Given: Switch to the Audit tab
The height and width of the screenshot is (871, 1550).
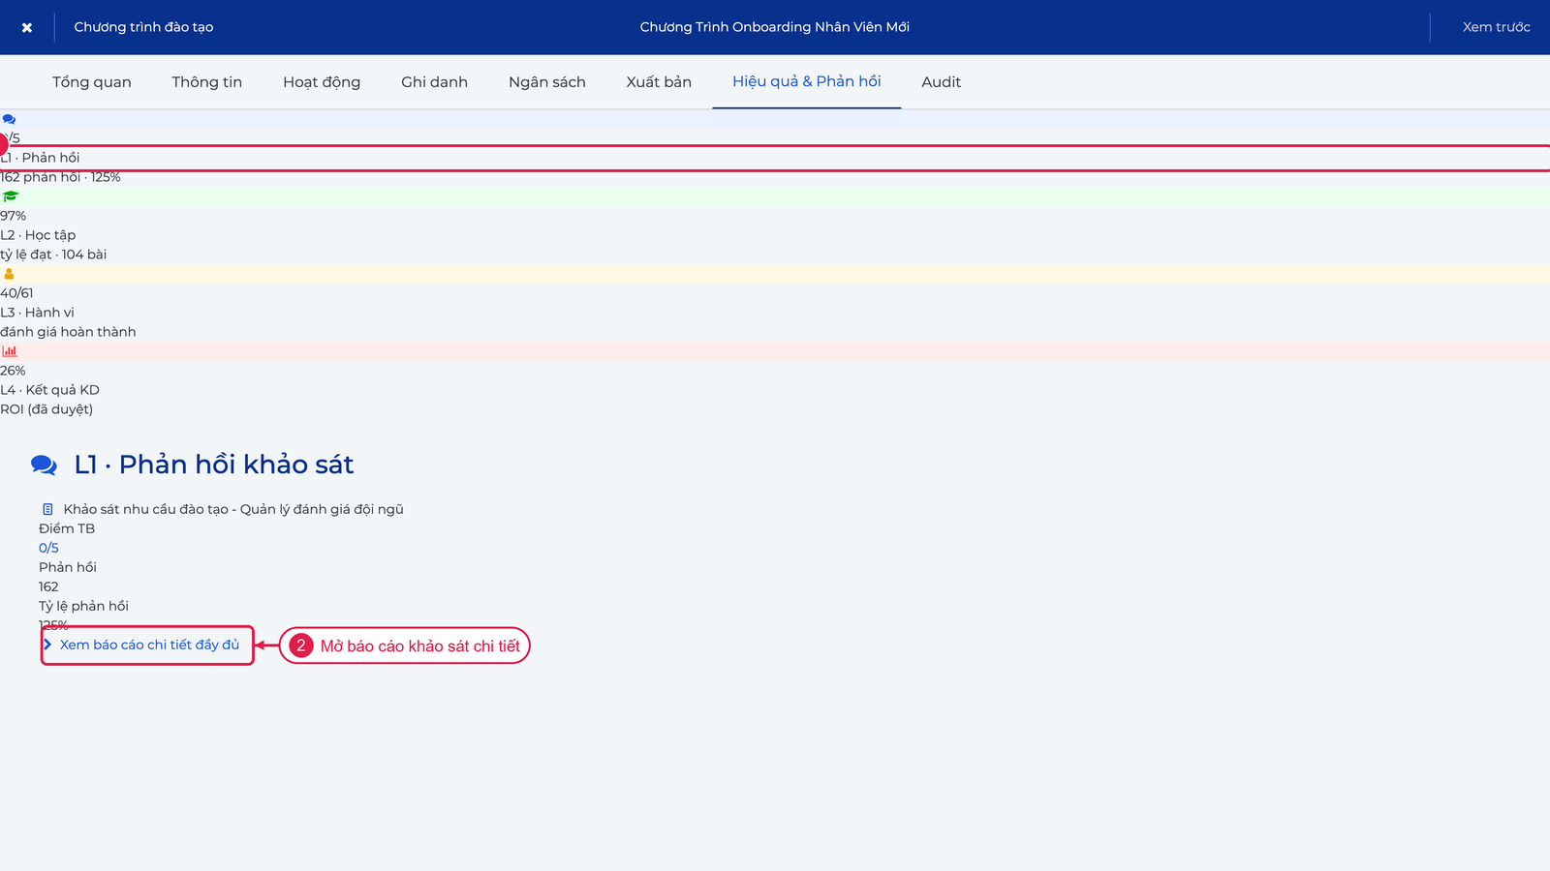Looking at the screenshot, I should (942, 82).
